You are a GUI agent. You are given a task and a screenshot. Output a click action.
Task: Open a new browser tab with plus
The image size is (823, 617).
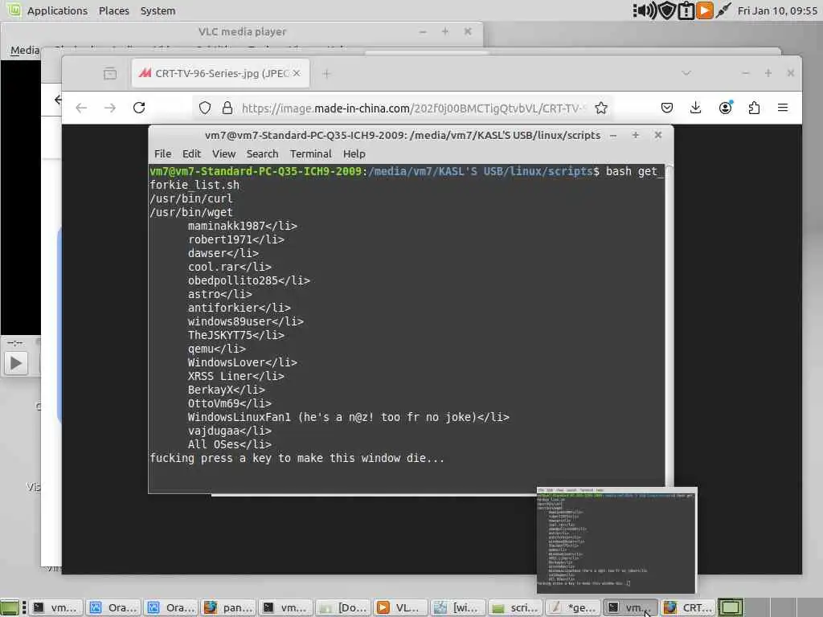tap(326, 74)
